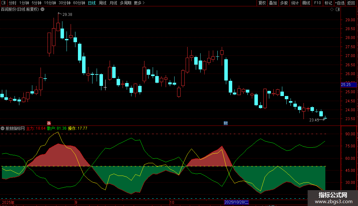Select the 30分钟 period

pyautogui.click(x=65, y=3)
